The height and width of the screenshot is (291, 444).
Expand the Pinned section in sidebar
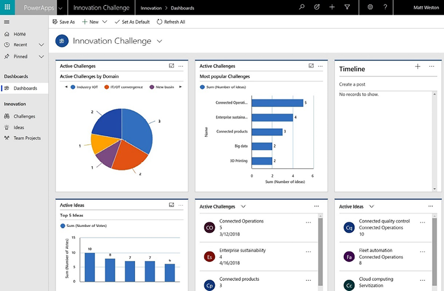coord(41,57)
